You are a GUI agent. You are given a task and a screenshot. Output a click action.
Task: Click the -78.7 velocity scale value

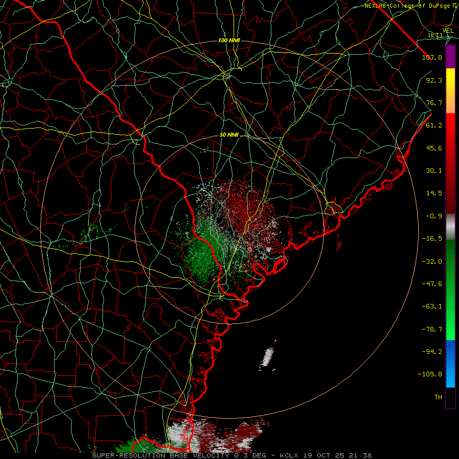[x=432, y=329]
